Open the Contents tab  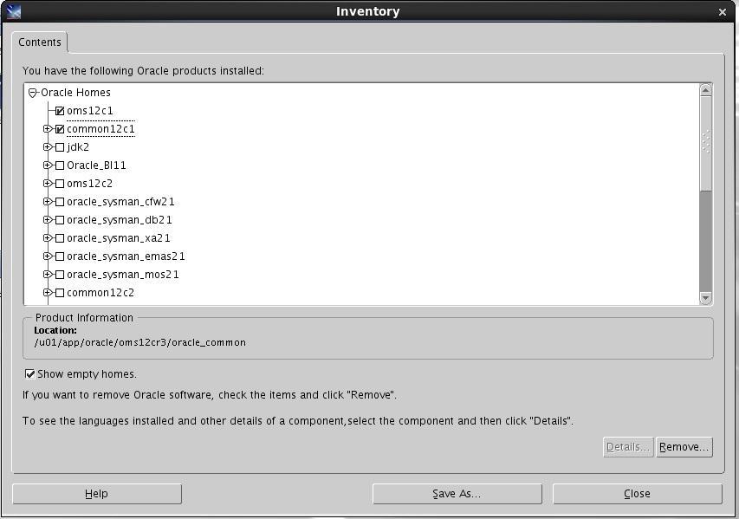click(x=40, y=42)
